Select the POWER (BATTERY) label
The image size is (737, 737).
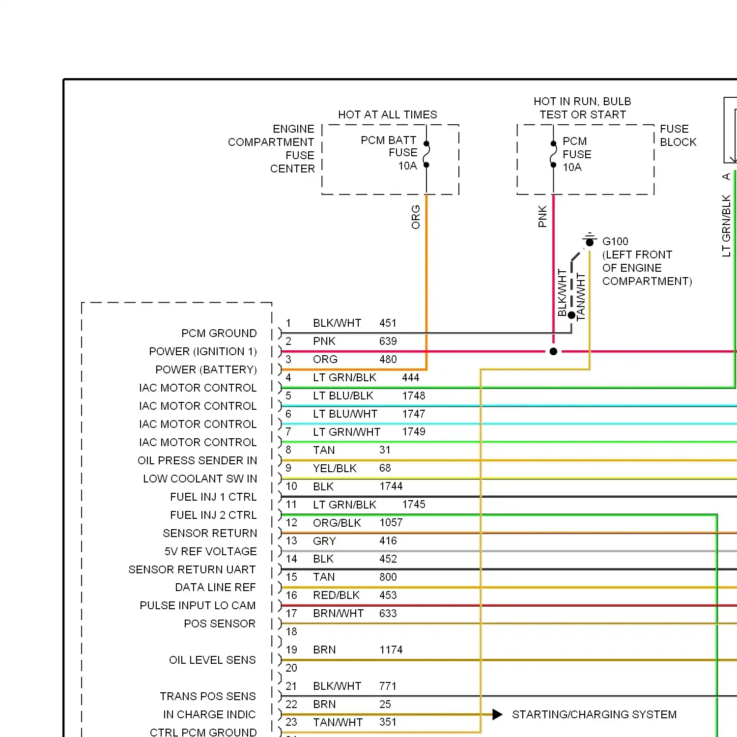[206, 369]
